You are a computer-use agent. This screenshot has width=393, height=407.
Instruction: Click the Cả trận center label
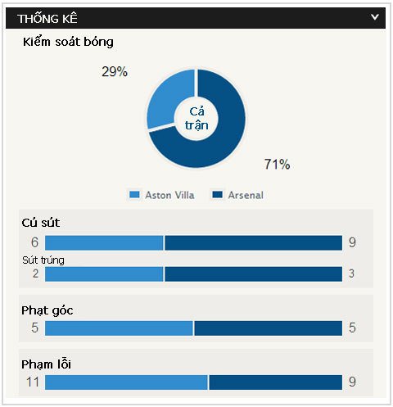pyautogui.click(x=196, y=119)
